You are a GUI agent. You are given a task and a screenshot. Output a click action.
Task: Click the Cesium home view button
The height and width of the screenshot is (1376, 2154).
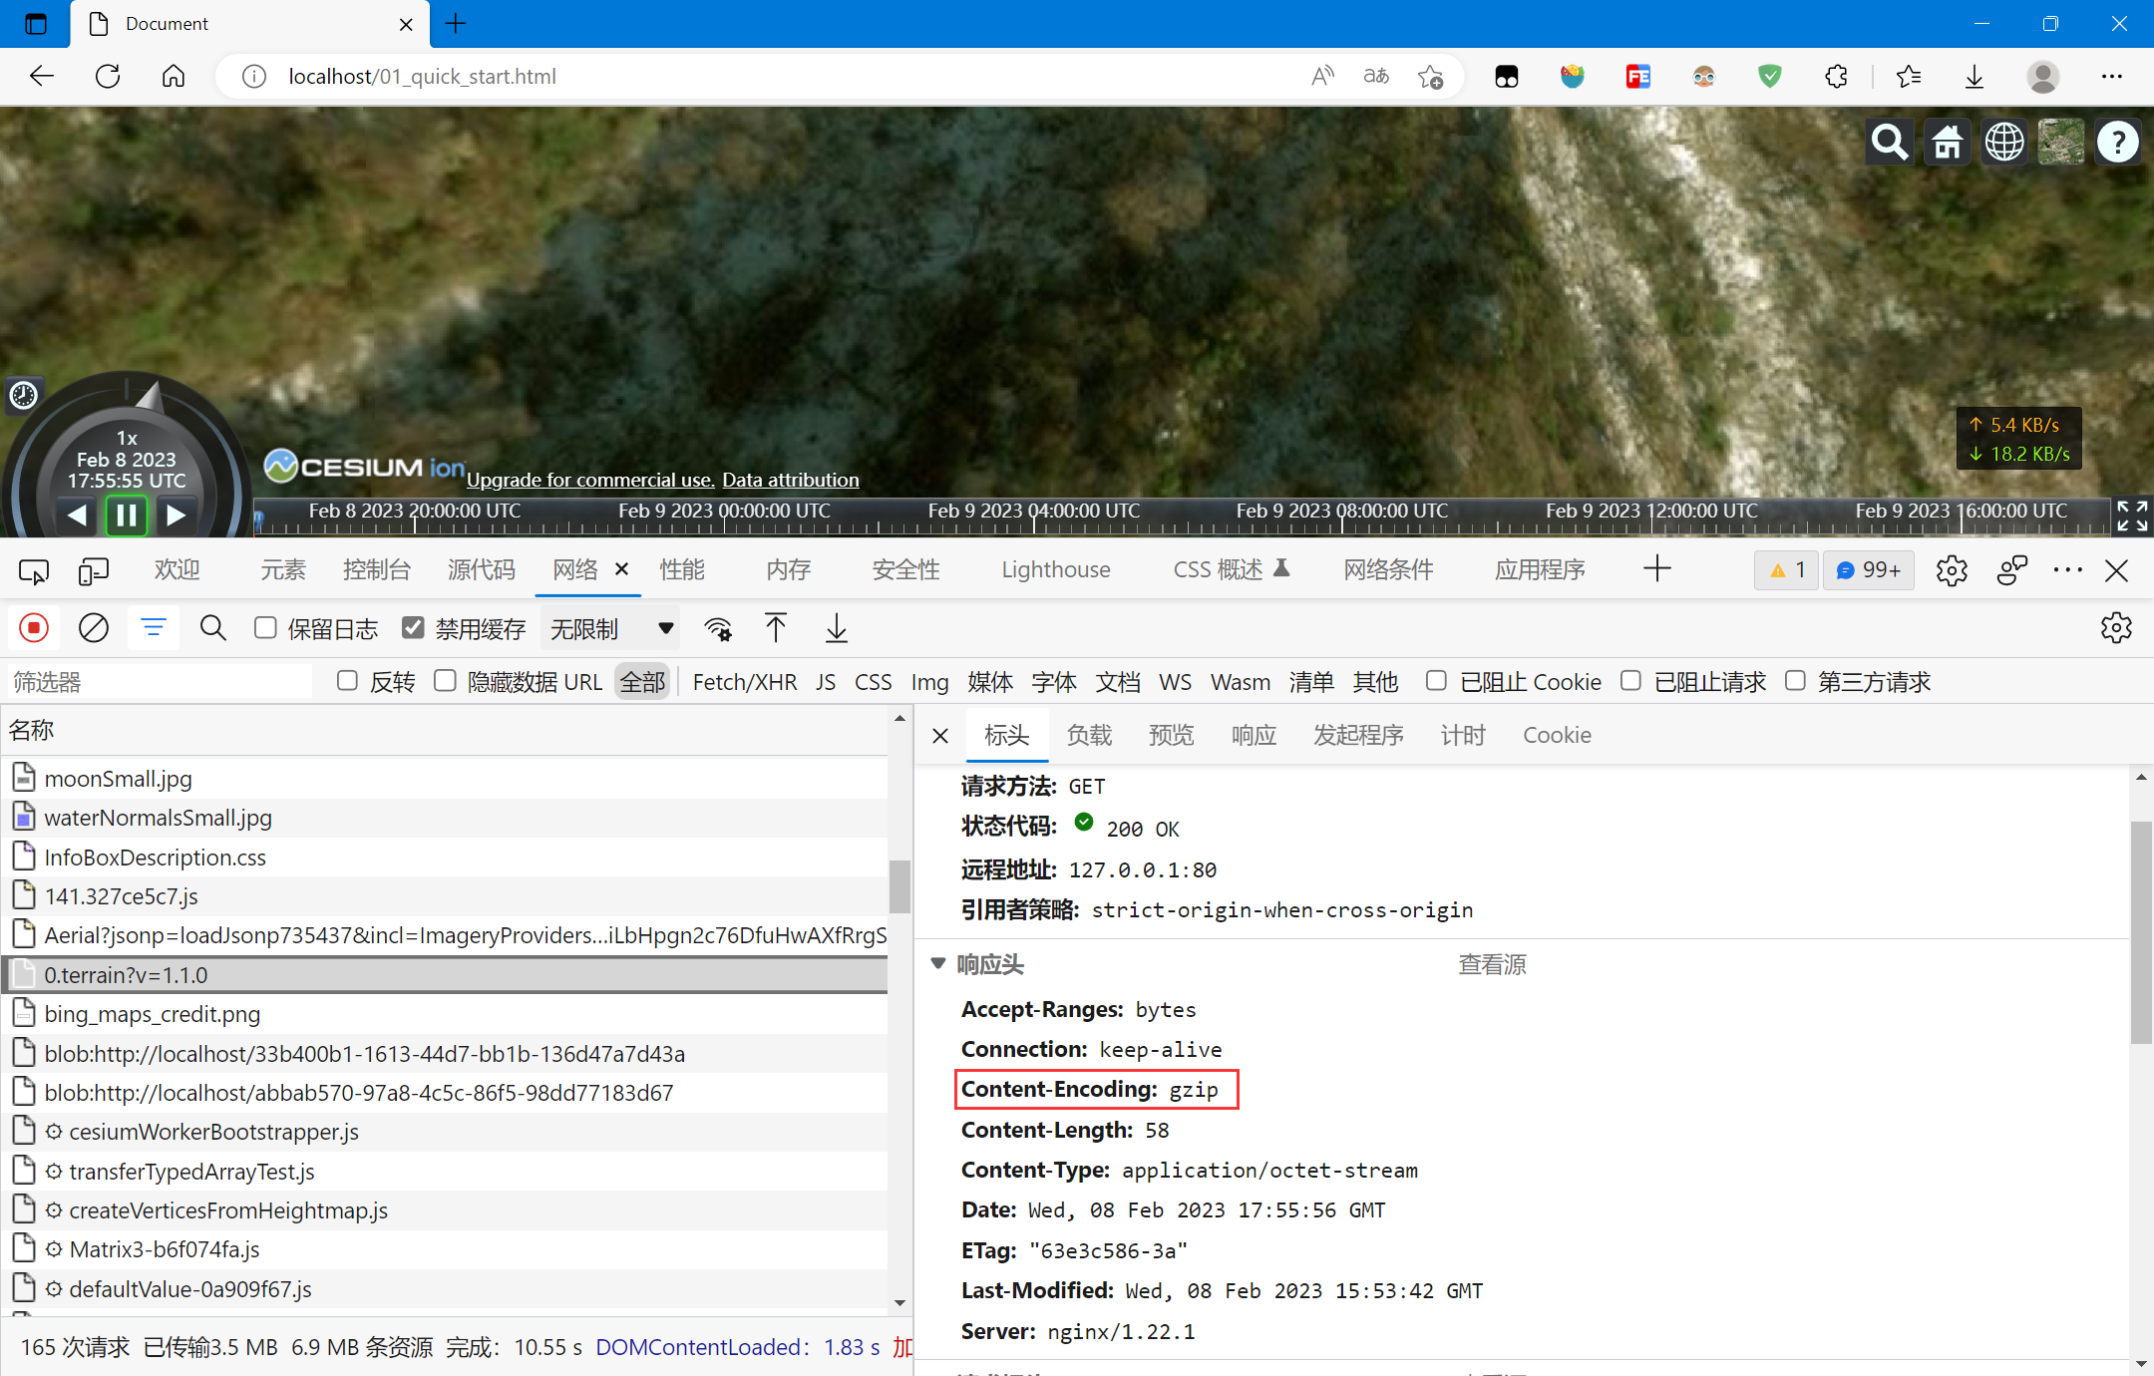pos(1947,142)
